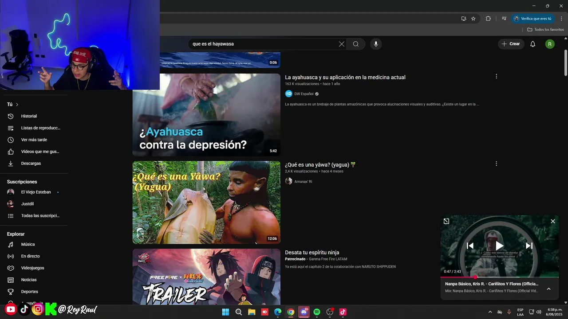Image resolution: width=568 pixels, height=319 pixels.
Task: Show hidden system tray icons
Action: (x=490, y=312)
